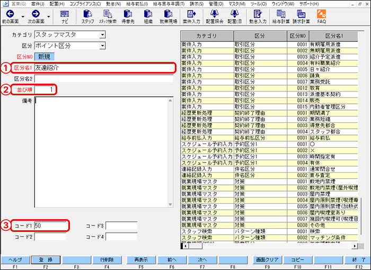This screenshot has height=270, width=371.
Task: Open the application icon in menu bar
Action: tap(5, 4)
